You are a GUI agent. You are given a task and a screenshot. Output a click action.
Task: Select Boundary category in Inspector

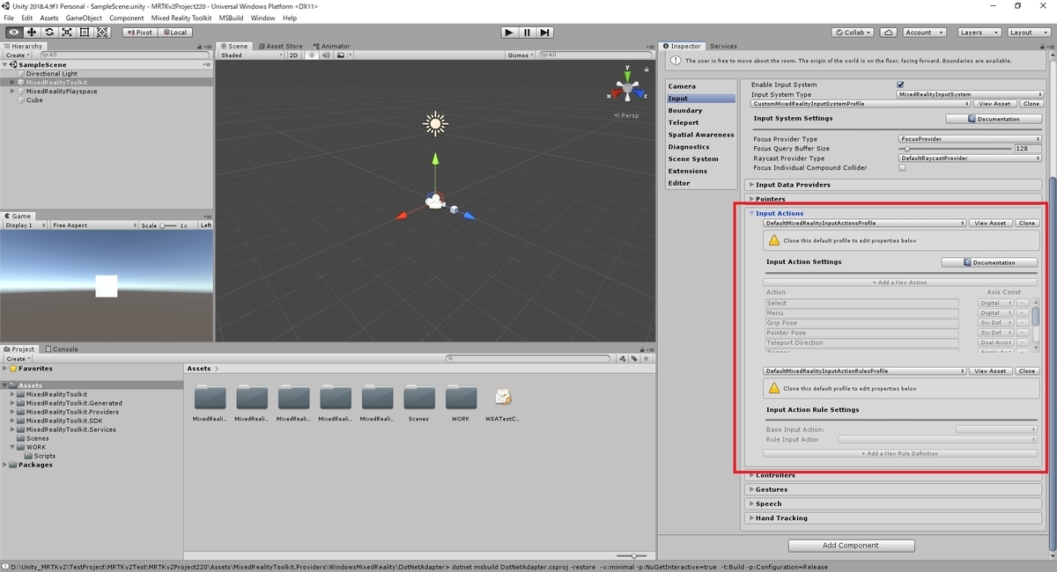pyautogui.click(x=685, y=110)
